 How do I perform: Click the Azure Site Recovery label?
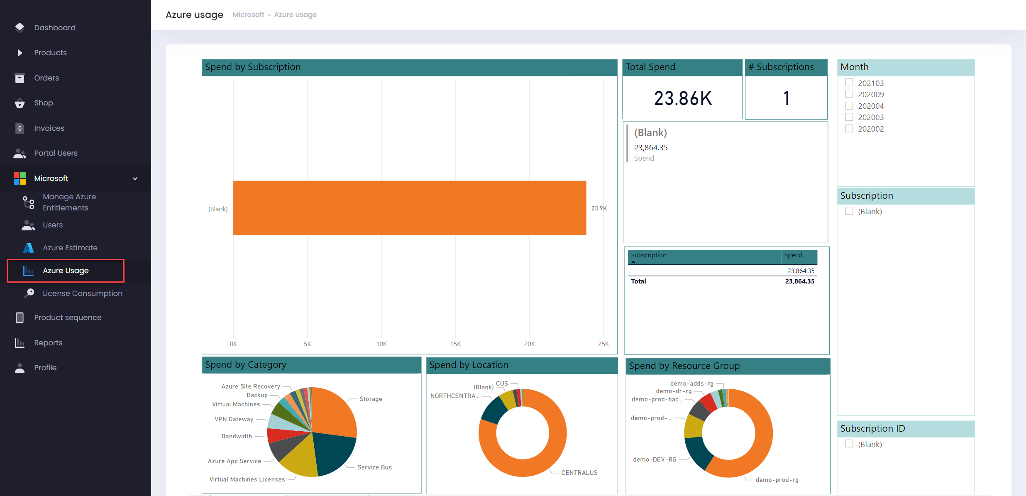click(251, 386)
